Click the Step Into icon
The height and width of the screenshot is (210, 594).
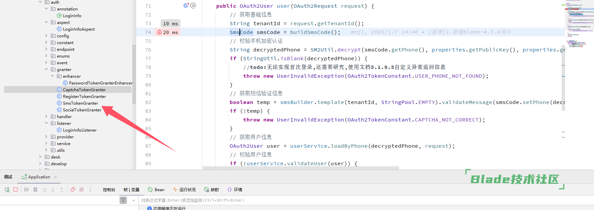(53, 190)
